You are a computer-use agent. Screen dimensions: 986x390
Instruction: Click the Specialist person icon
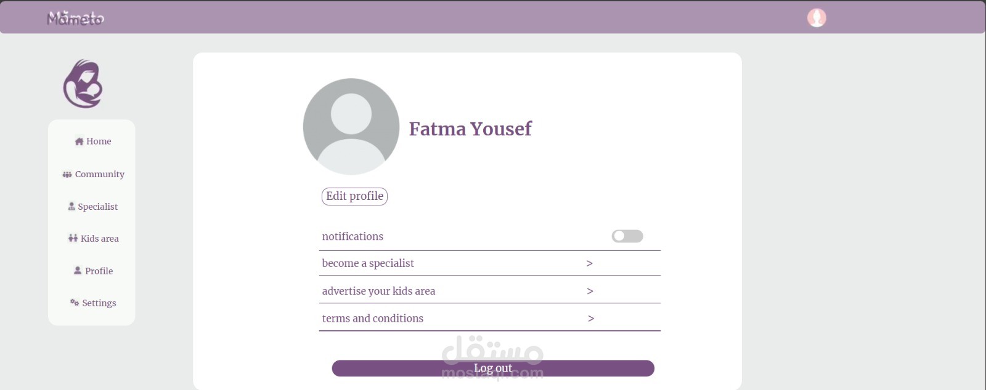click(x=71, y=207)
